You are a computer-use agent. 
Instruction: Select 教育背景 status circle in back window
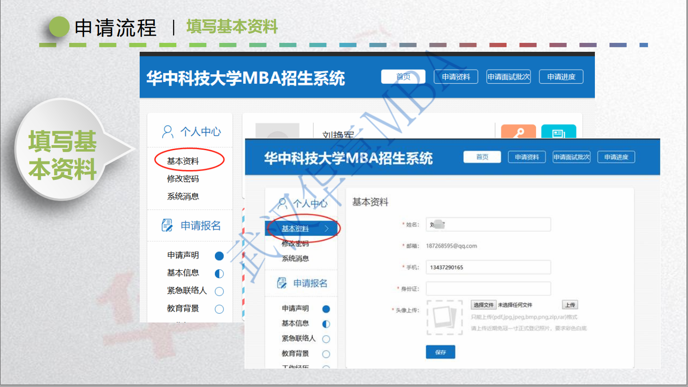[219, 309]
